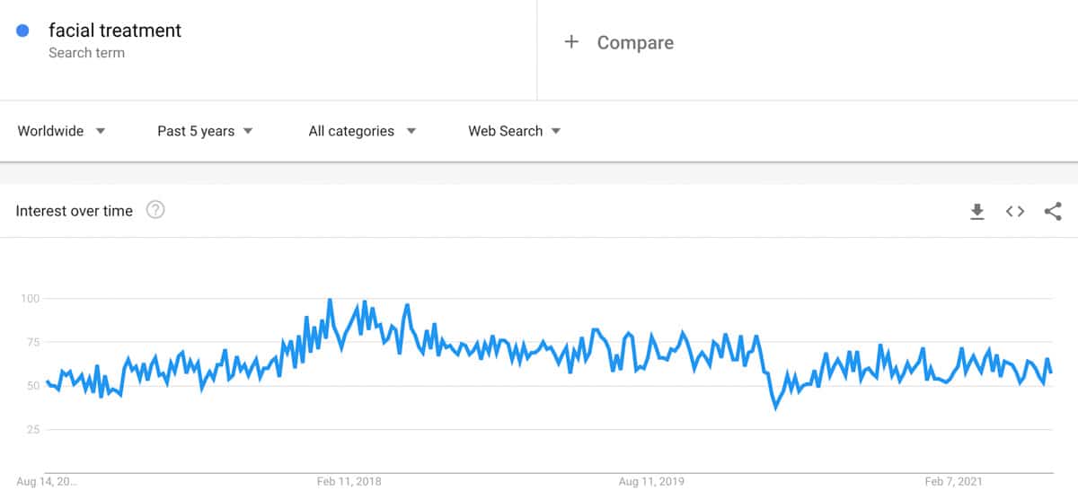Click the peak point of the trend line
This screenshot has height=499, width=1078.
[x=330, y=301]
